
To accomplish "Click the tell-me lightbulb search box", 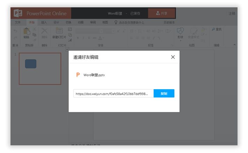I will [129, 23].
